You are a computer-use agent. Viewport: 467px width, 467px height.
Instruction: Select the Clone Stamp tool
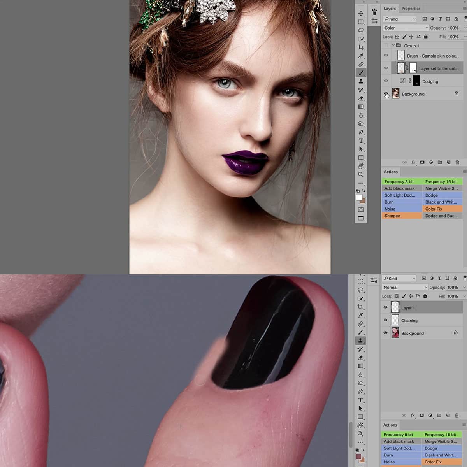click(x=360, y=81)
